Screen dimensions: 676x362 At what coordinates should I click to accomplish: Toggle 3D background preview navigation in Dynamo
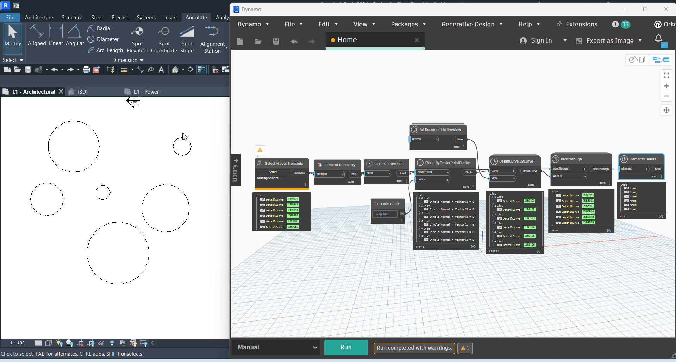637,59
